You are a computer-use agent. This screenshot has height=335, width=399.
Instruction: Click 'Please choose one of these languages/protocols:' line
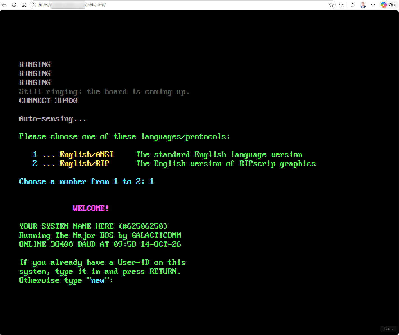click(x=125, y=137)
